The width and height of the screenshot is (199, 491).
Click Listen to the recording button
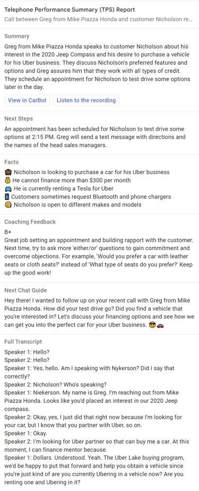tap(86, 100)
